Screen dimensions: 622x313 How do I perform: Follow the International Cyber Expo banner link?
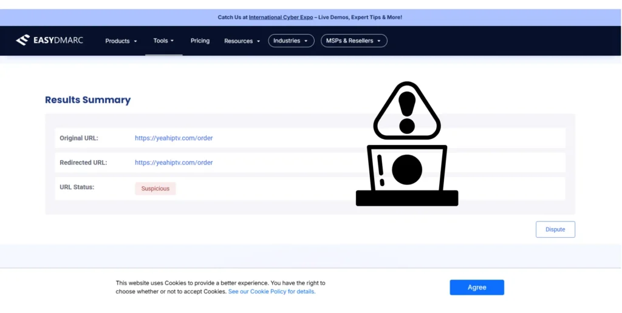[x=281, y=18]
